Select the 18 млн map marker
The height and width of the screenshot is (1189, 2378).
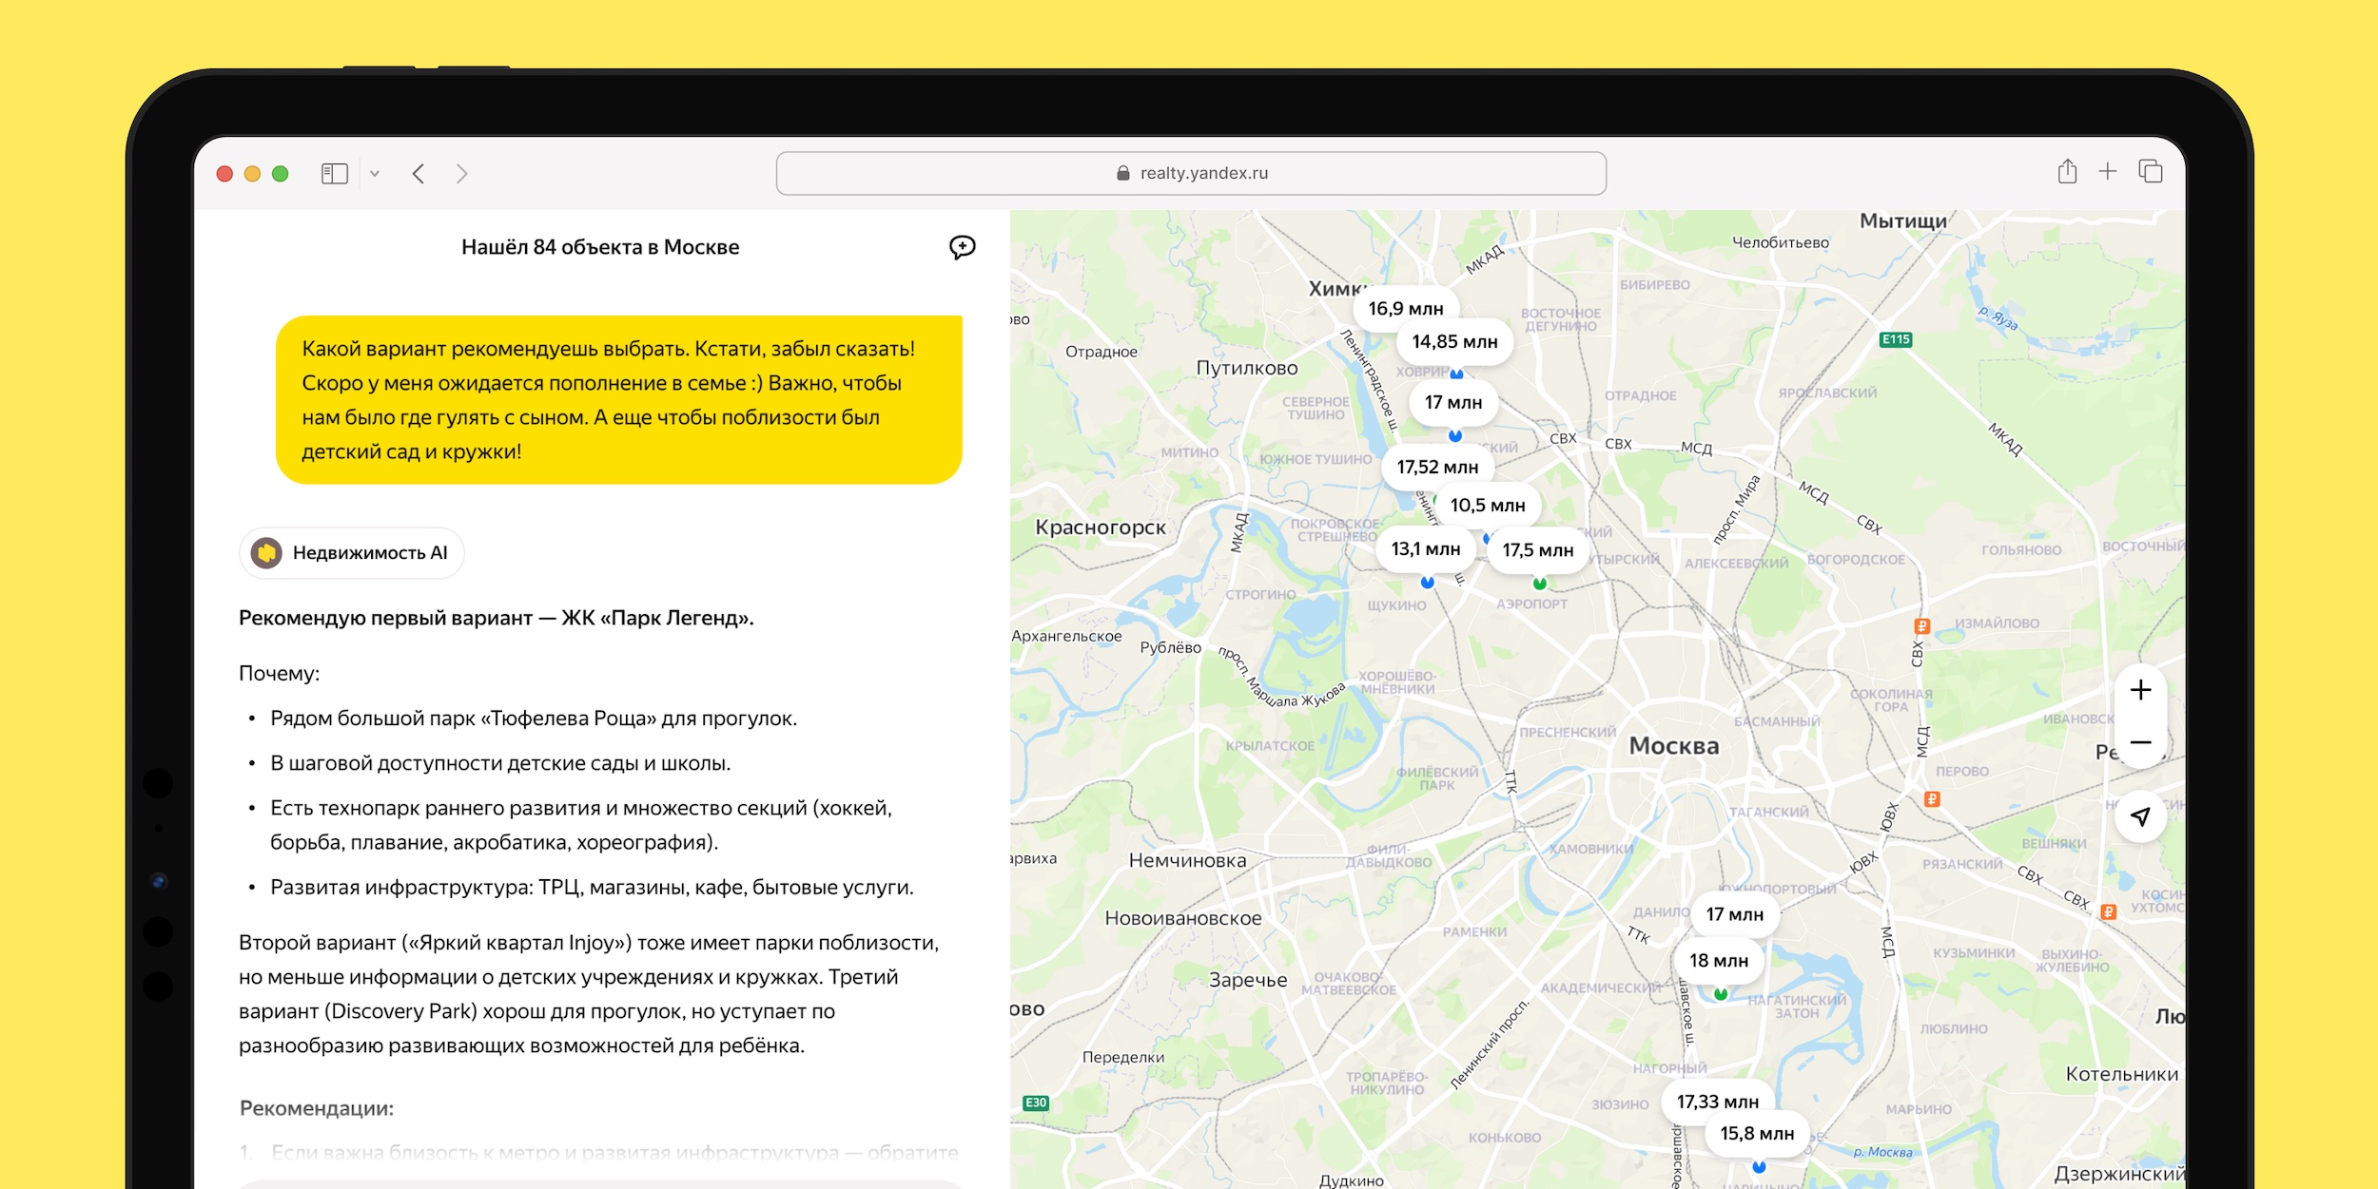coord(1718,961)
